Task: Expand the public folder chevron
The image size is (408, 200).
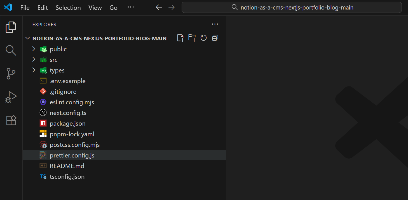Action: click(x=34, y=49)
